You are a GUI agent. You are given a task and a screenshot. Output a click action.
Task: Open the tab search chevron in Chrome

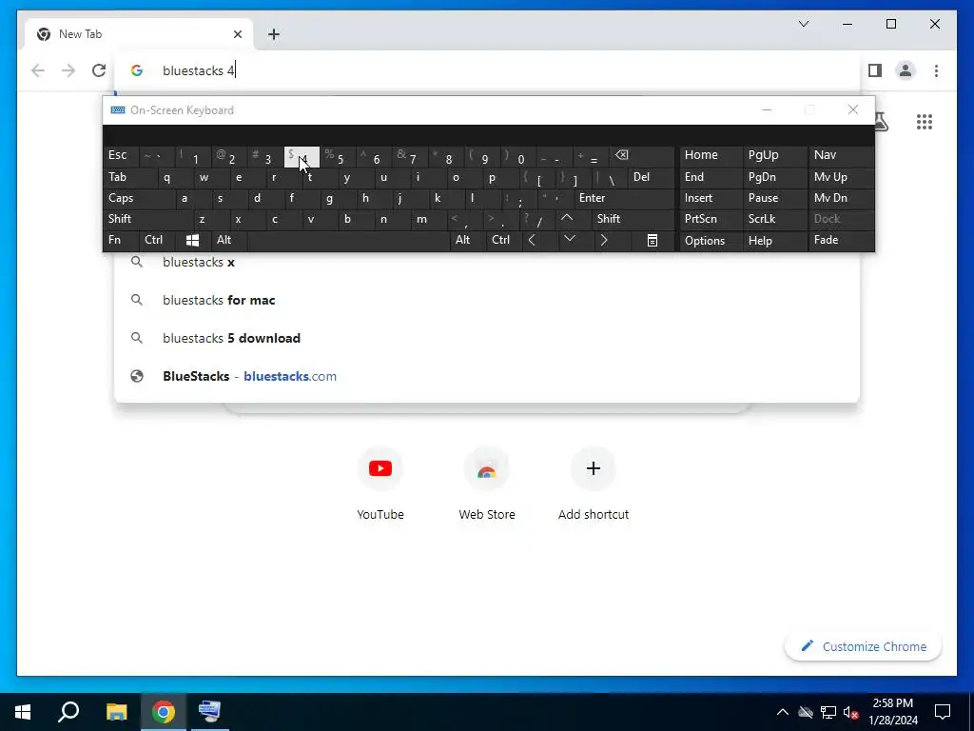pyautogui.click(x=804, y=24)
